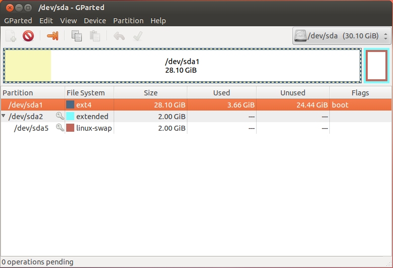Click the Resize/Move arrow toolbar icon
393x268 pixels.
click(53, 36)
